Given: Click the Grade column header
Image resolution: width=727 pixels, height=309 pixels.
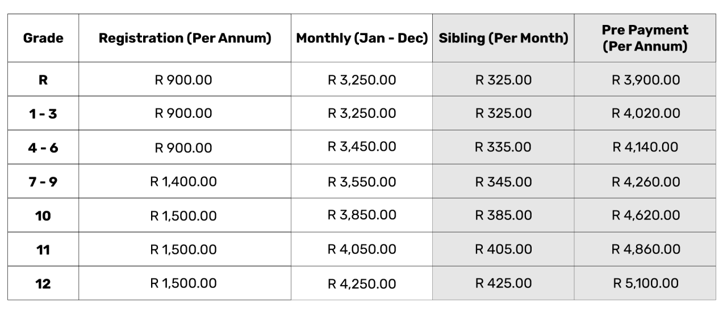Looking at the screenshot, I should pos(43,39).
